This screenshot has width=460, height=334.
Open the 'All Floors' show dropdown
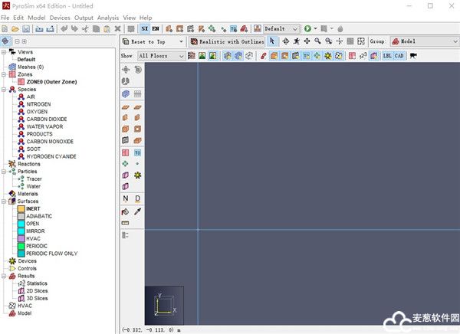(x=161, y=56)
